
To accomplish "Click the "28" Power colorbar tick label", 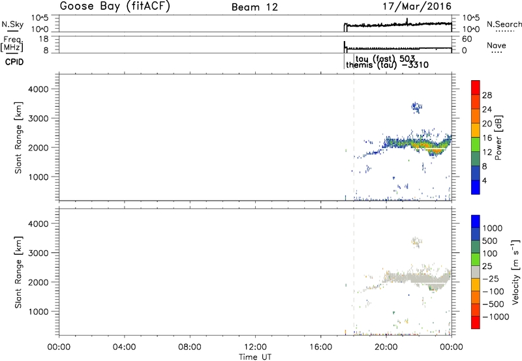I will tap(487, 95).
